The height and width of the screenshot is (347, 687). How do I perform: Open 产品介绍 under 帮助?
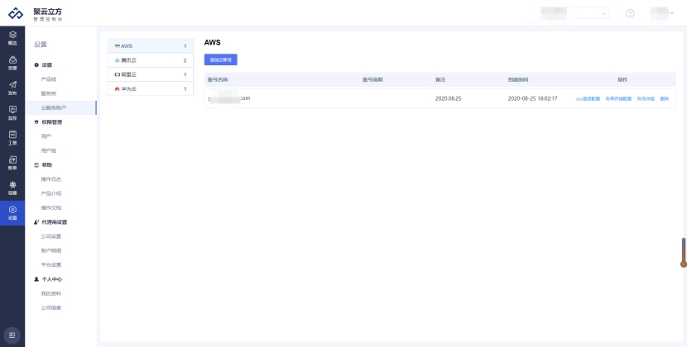click(x=51, y=193)
